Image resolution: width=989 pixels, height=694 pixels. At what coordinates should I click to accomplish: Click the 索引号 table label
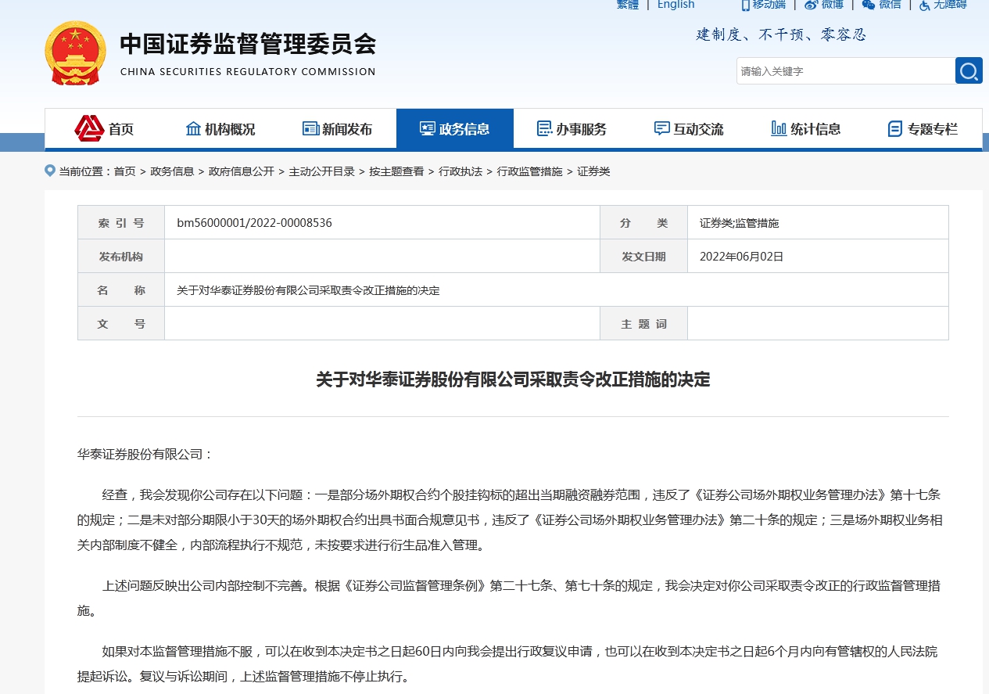click(x=121, y=223)
